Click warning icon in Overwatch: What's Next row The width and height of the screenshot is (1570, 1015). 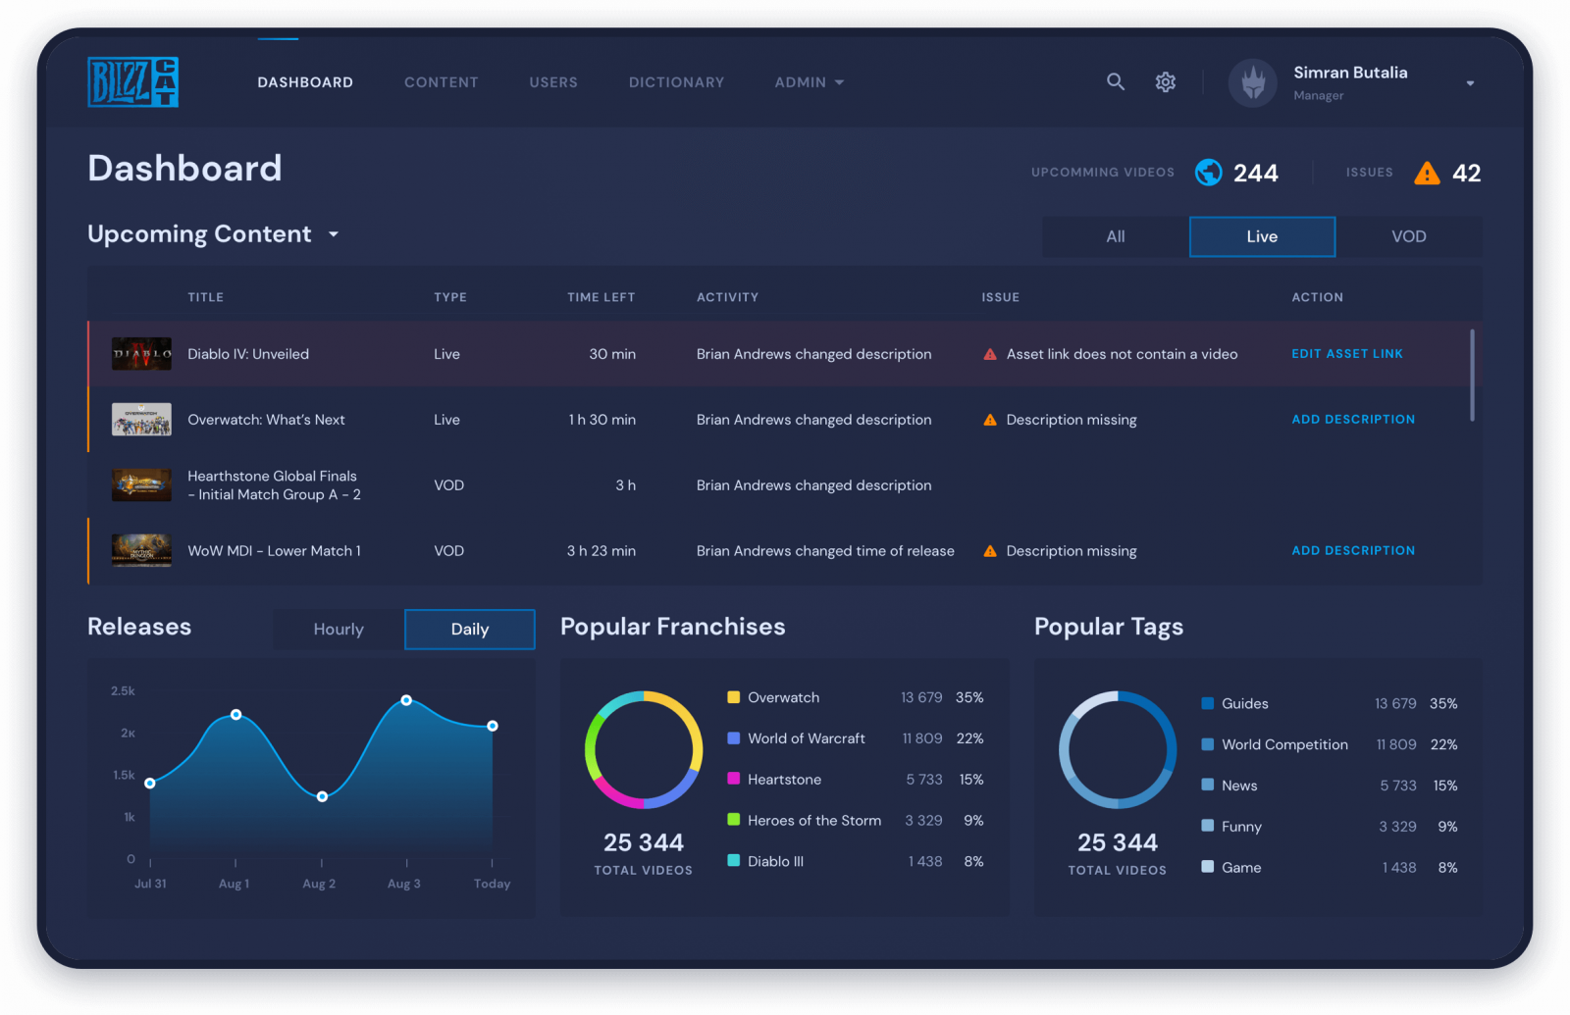click(990, 420)
